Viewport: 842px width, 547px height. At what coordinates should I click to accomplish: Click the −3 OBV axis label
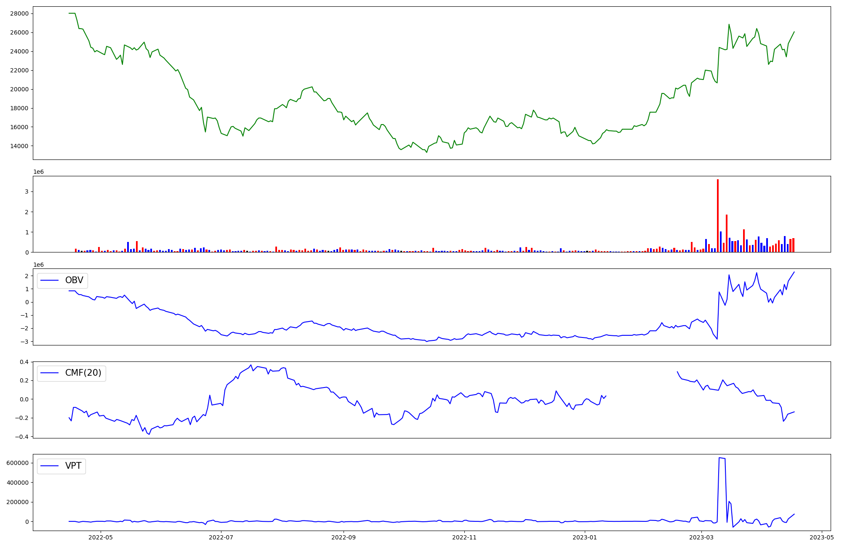click(24, 342)
